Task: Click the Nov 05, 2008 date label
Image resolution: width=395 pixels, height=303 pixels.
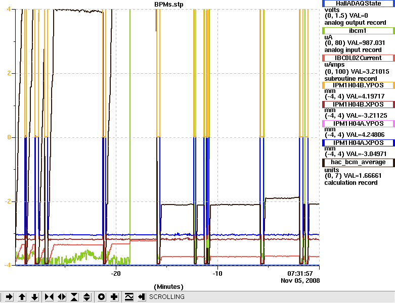Action: click(300, 281)
